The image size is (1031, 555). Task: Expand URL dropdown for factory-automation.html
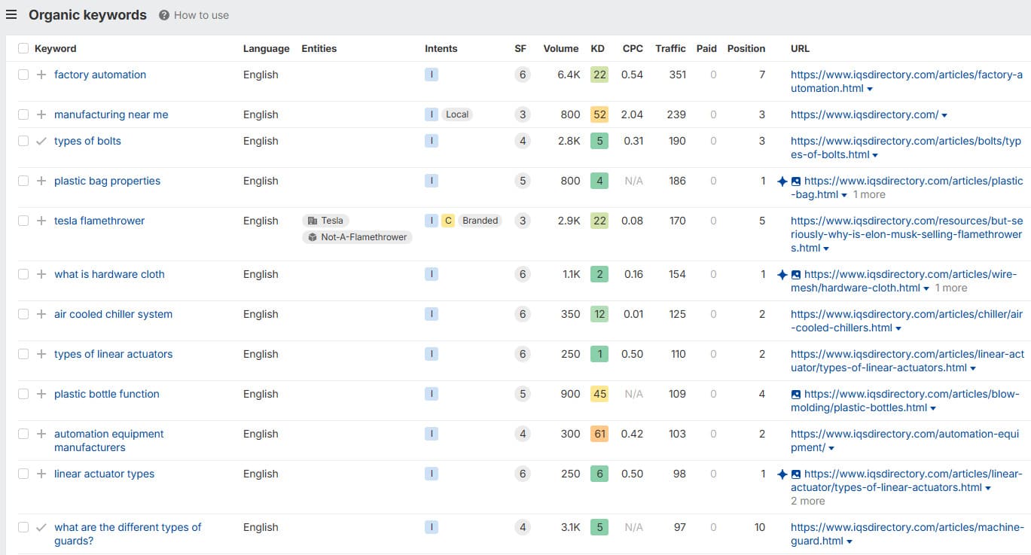click(871, 89)
